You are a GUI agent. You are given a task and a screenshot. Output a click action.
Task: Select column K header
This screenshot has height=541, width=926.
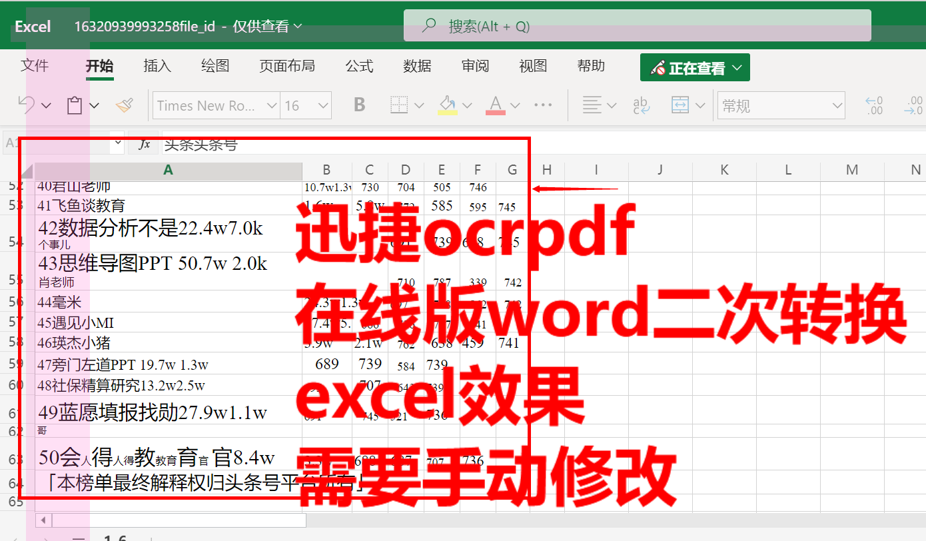click(x=724, y=171)
